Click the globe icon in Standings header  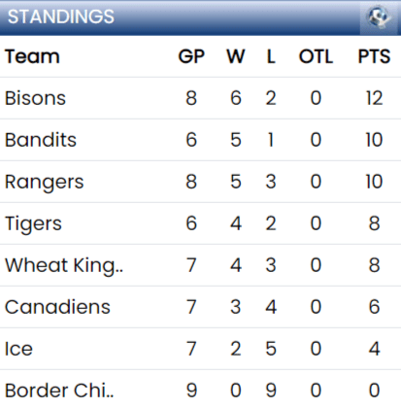[379, 17]
